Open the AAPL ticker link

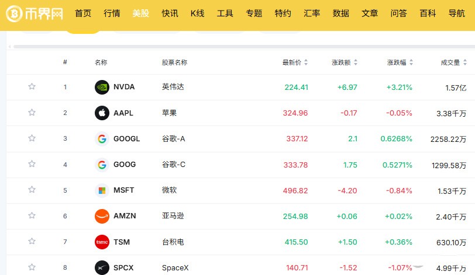(x=123, y=113)
